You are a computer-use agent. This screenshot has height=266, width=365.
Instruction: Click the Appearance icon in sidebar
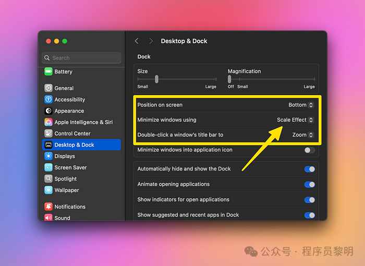pos(48,111)
